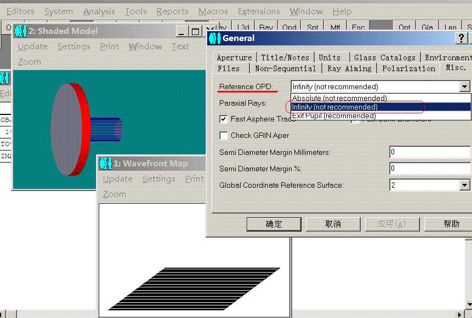Image resolution: width=472 pixels, height=318 pixels.
Task: Click the Opd toolbar button
Action: (x=289, y=26)
